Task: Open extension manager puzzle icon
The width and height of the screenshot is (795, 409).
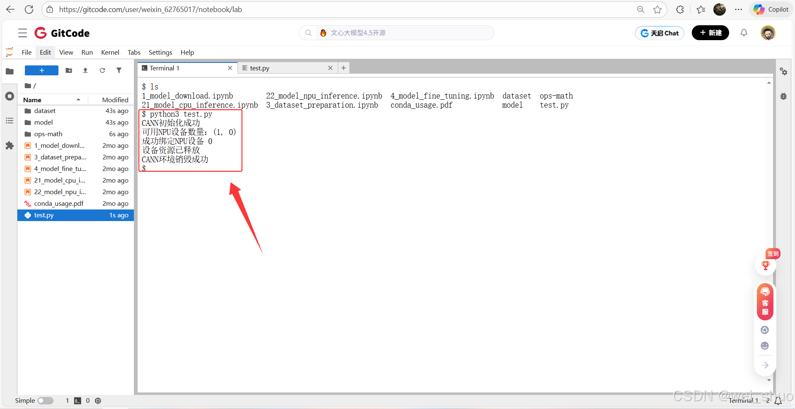Action: coord(10,145)
